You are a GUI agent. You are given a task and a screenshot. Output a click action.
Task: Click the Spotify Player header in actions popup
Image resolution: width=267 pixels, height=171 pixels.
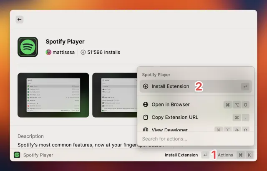(x=156, y=75)
